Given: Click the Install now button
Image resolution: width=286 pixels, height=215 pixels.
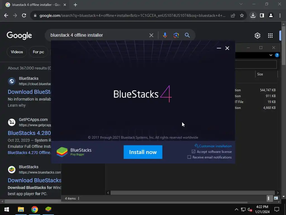Looking at the screenshot, I should (x=143, y=152).
